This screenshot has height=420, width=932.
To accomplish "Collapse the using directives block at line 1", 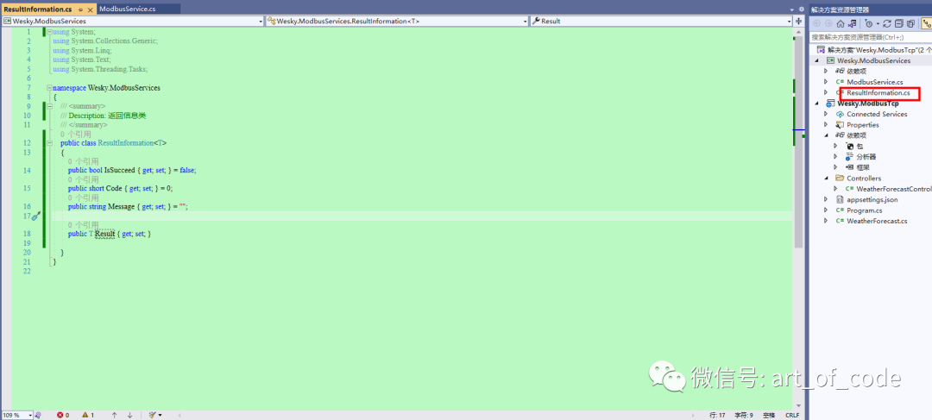I will pos(49,32).
